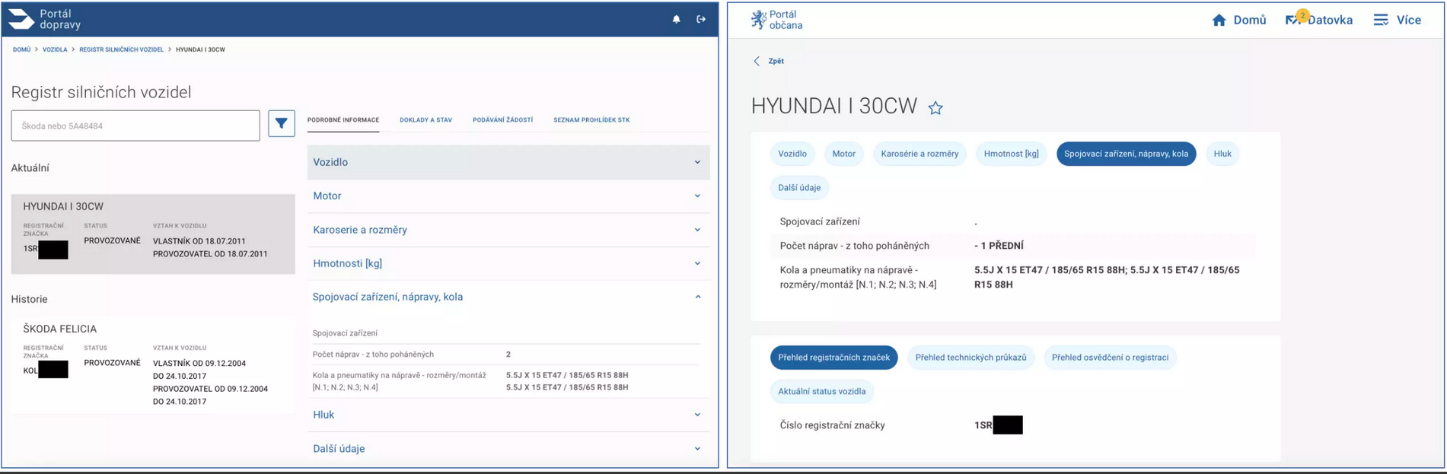1447x474 pixels.
Task: Expand the Hluk section
Action: point(508,415)
